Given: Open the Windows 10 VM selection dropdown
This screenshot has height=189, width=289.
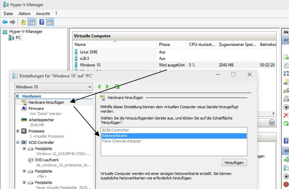Looking at the screenshot, I should [x=53, y=87].
